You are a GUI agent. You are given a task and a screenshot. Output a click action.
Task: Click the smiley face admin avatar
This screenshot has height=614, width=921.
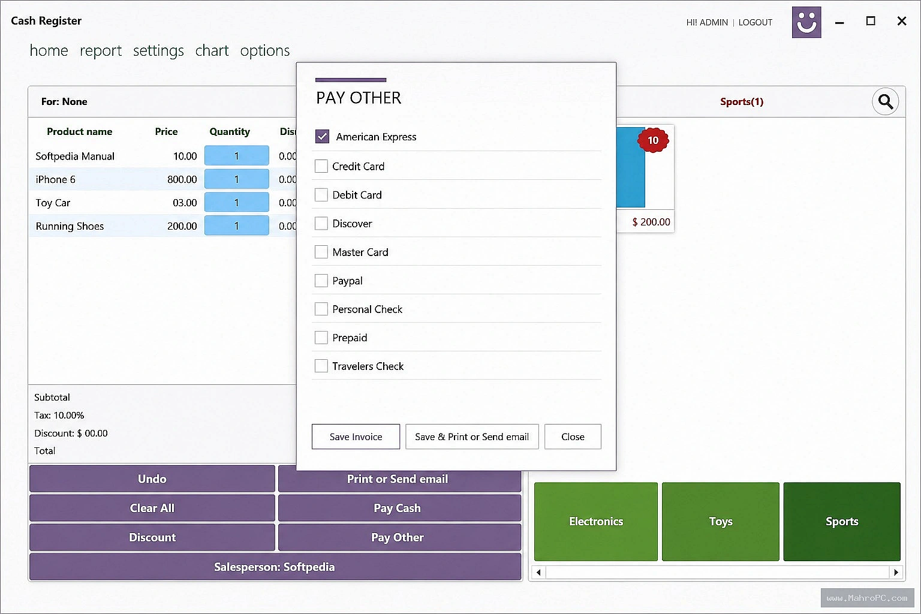(x=806, y=22)
